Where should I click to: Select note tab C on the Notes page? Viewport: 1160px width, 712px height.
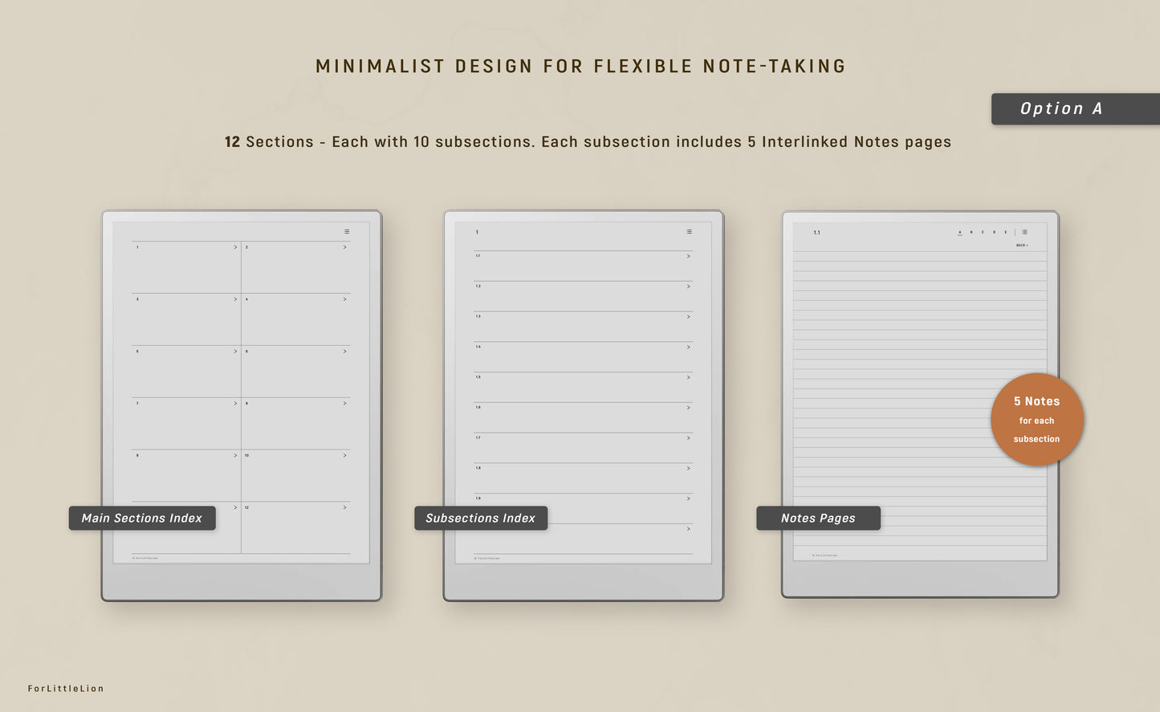pos(983,232)
